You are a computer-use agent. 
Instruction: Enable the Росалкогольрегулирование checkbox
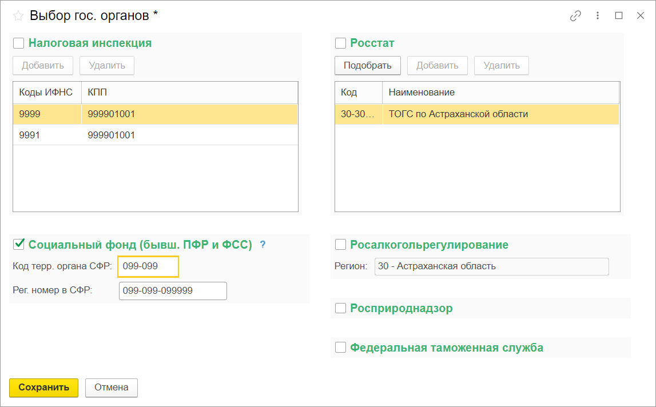click(341, 245)
